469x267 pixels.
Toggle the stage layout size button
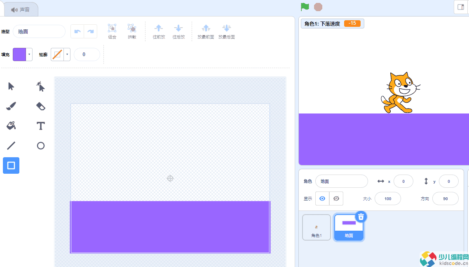point(461,7)
